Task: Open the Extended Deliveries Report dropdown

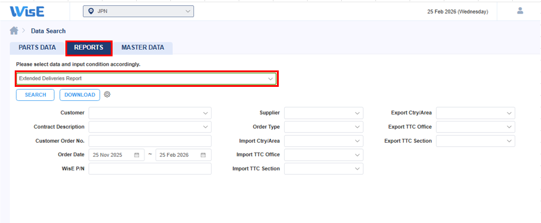Action: [x=146, y=79]
